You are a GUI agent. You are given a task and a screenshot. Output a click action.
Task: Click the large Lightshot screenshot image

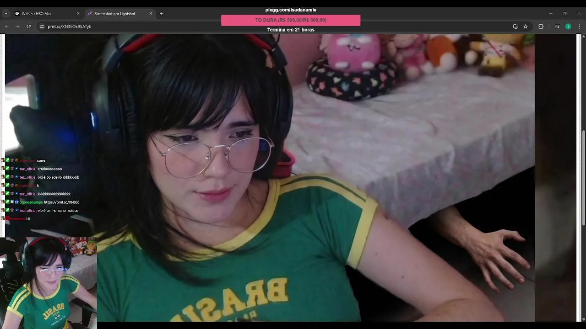tap(290, 177)
